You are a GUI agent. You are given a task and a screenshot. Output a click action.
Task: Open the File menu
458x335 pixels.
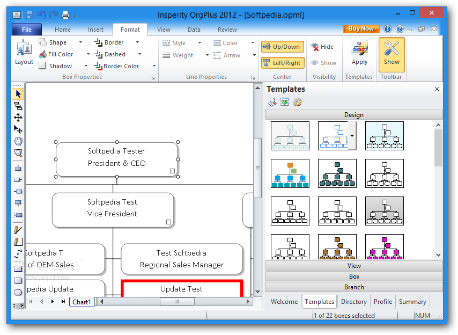click(27, 30)
